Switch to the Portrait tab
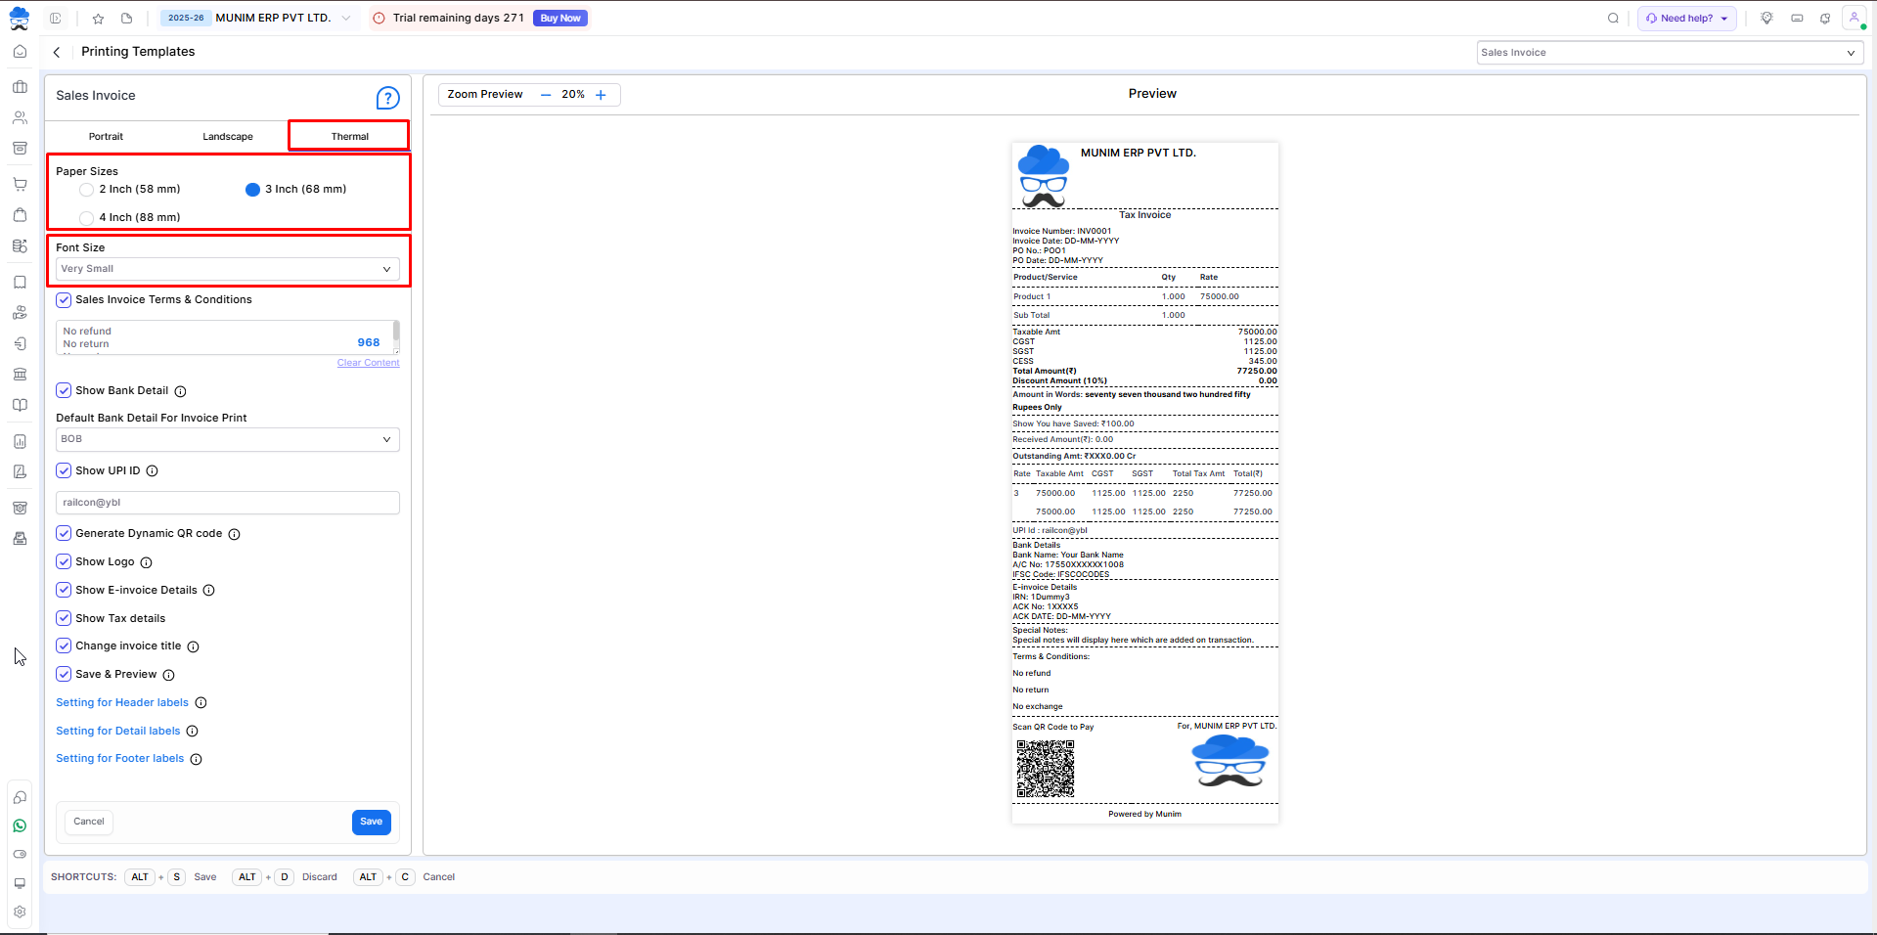The width and height of the screenshot is (1877, 935). (x=106, y=137)
